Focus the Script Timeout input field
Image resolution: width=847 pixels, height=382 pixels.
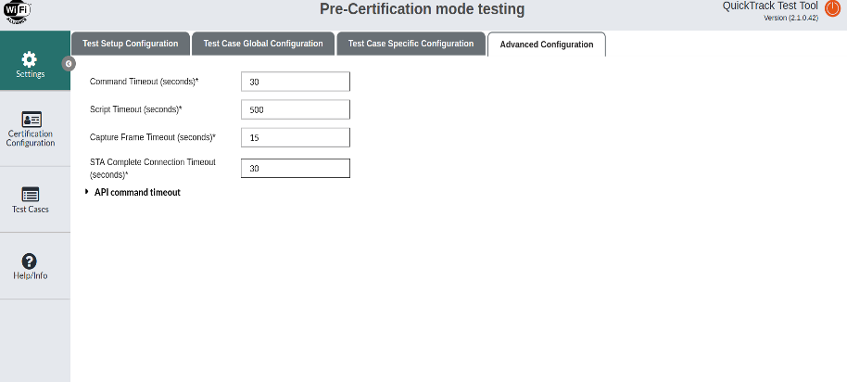point(295,109)
